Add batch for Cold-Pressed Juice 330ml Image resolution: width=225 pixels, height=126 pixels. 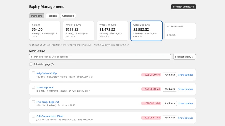coord(170,118)
